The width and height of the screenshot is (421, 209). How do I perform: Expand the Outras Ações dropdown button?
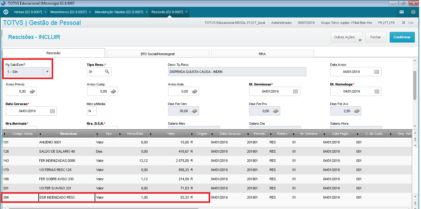pos(346,37)
